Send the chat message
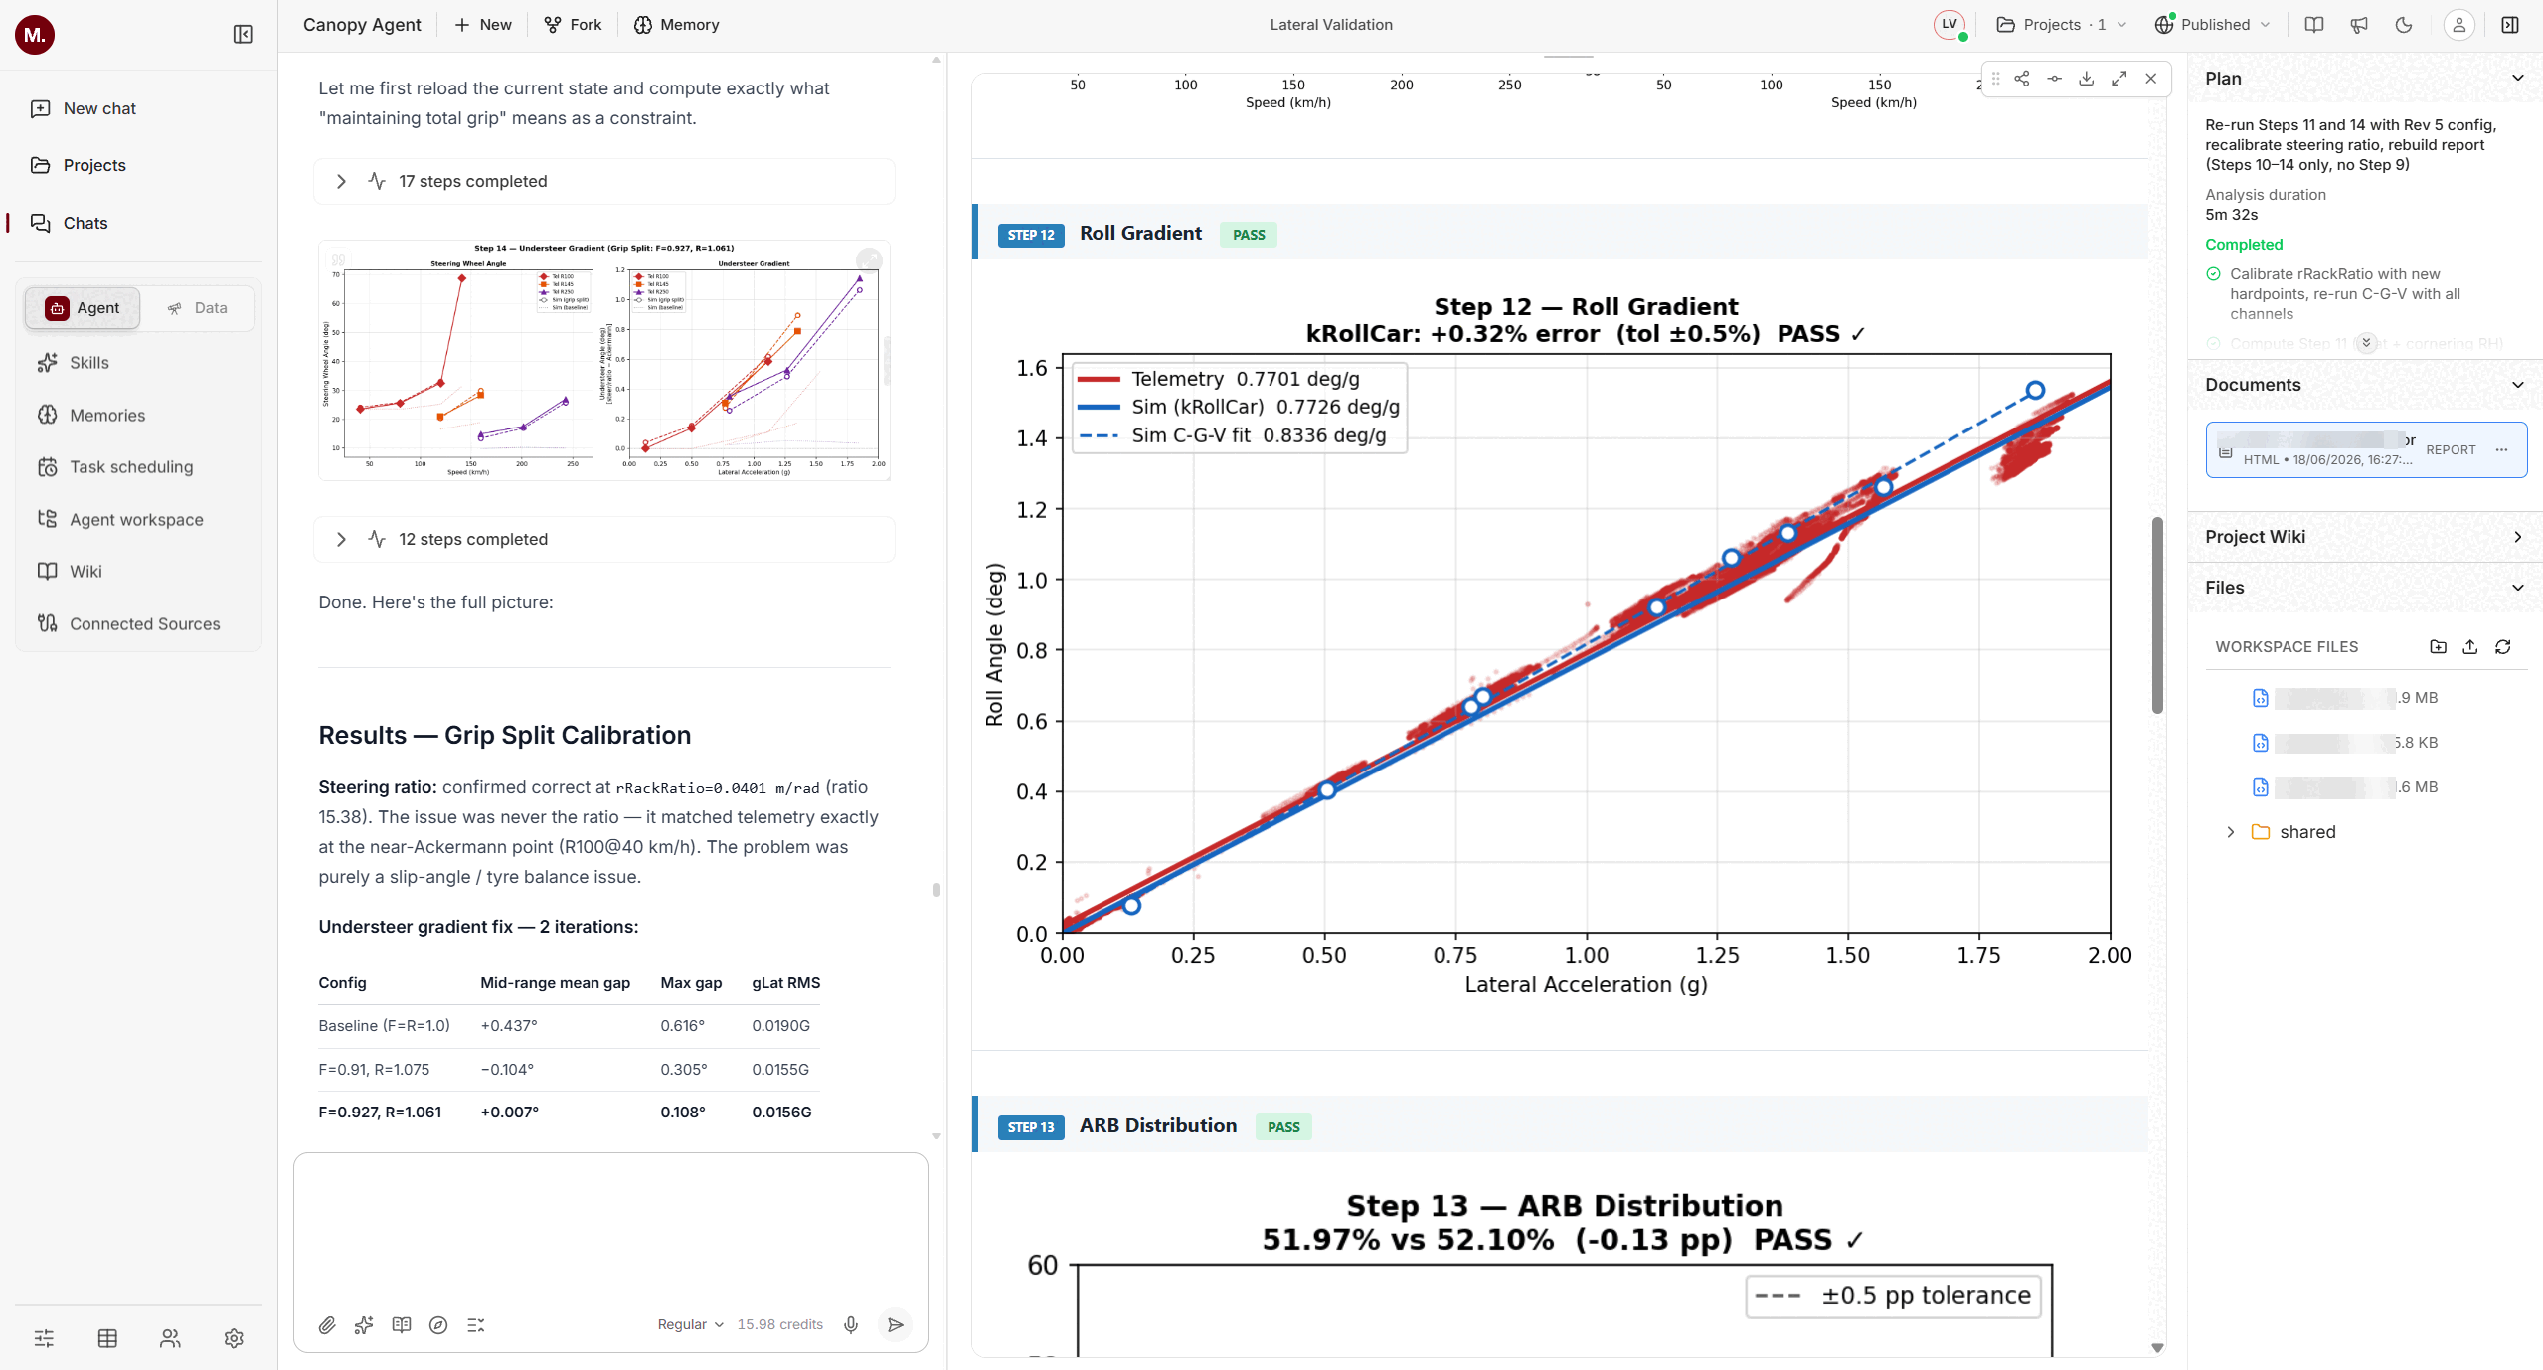 tap(896, 1324)
